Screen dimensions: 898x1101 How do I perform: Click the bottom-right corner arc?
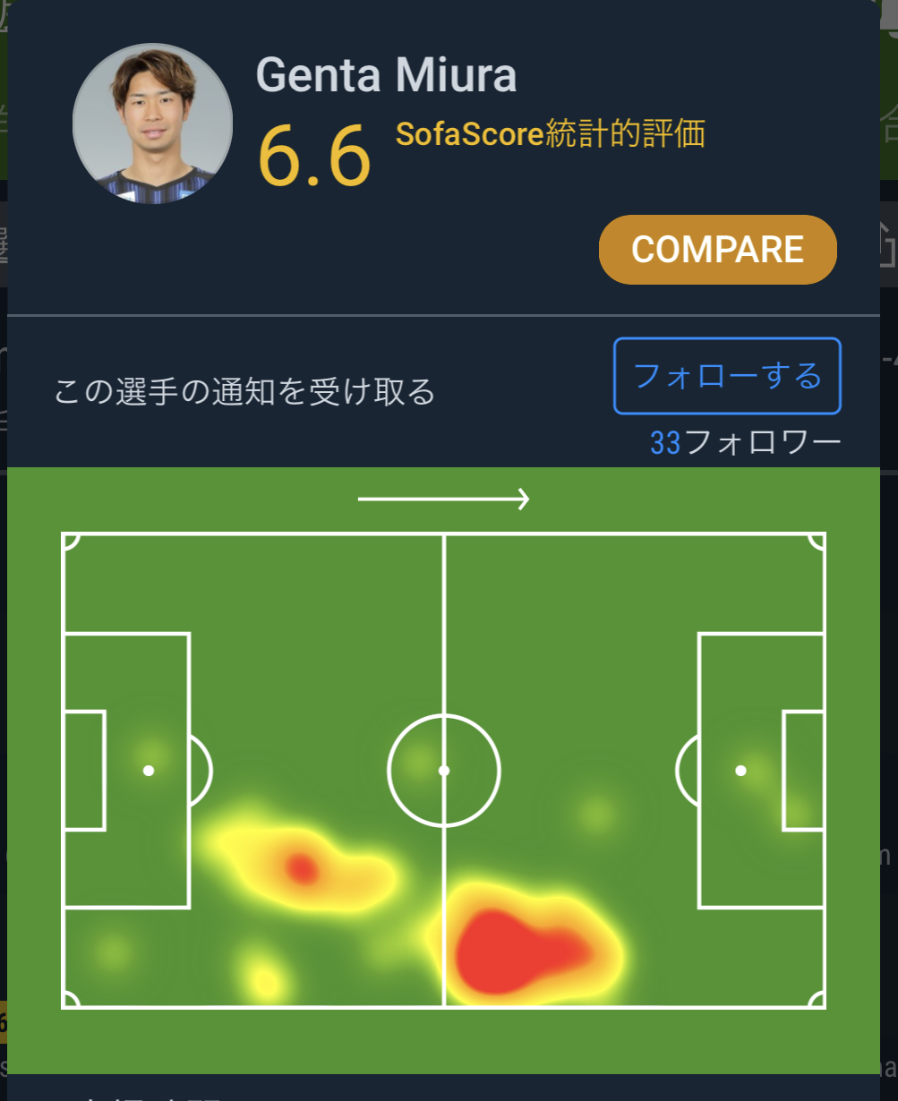tap(817, 999)
